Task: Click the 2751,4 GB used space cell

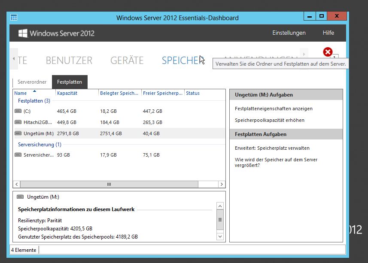Action: pyautogui.click(x=111, y=133)
